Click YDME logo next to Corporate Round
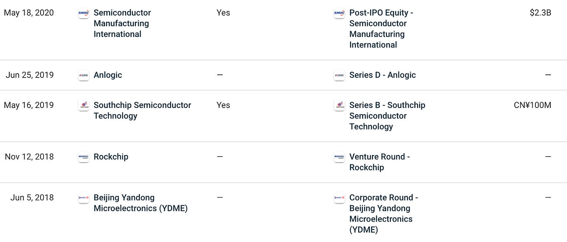Image resolution: width=567 pixels, height=242 pixels. (339, 198)
